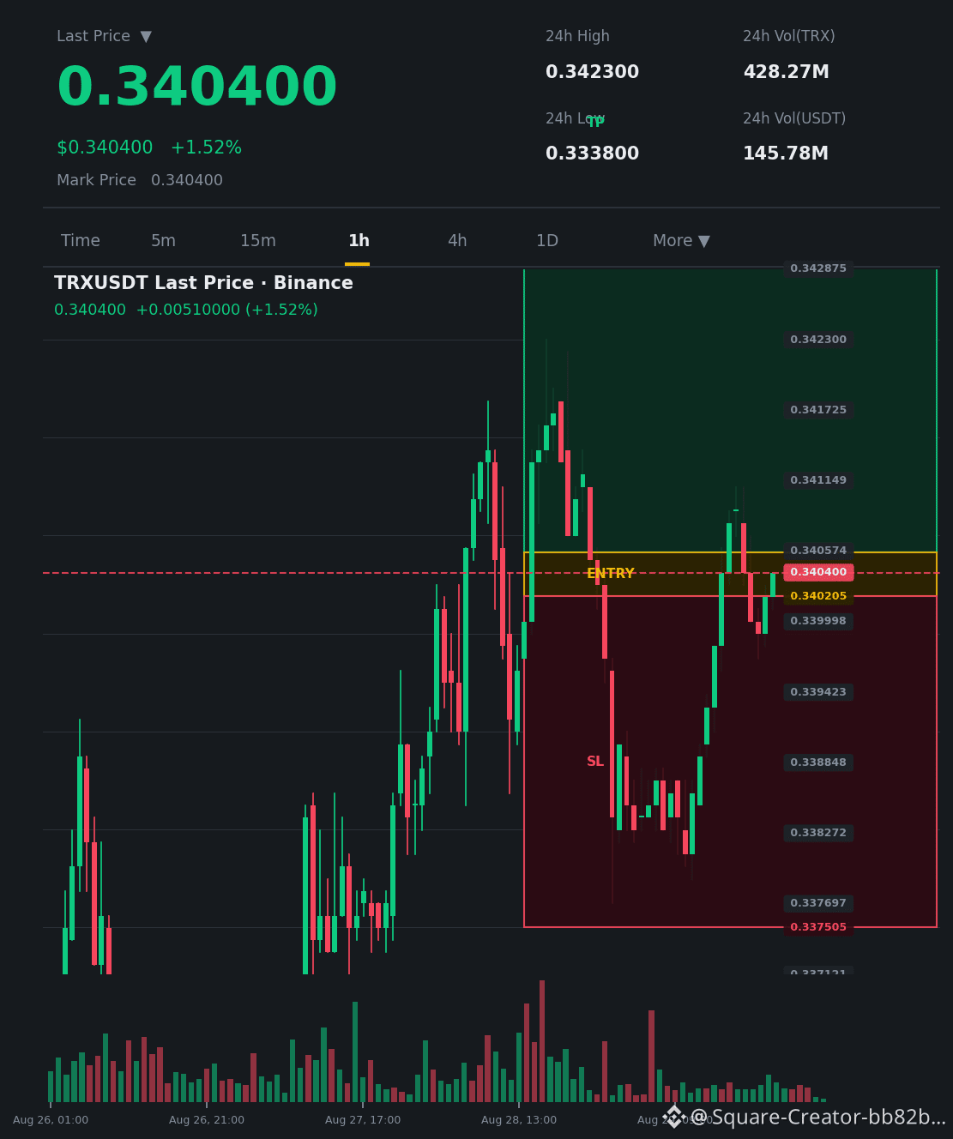Click the 24h High value 0.342300

(592, 72)
